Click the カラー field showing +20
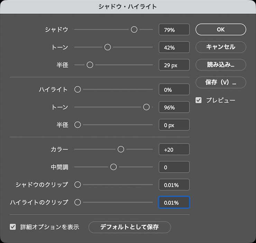 coord(174,149)
